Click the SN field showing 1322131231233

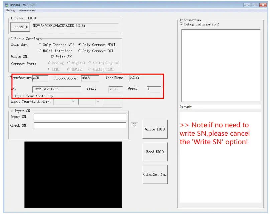tap(57, 89)
